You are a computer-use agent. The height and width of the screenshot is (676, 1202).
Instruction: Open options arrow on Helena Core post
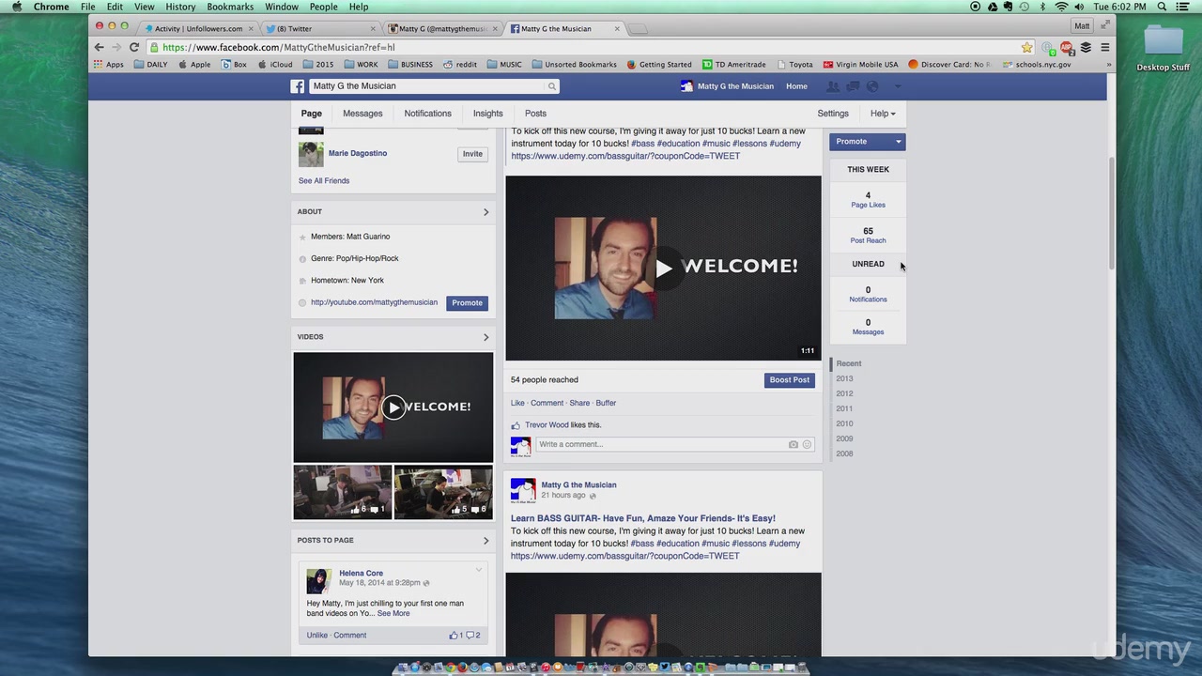[x=478, y=570]
